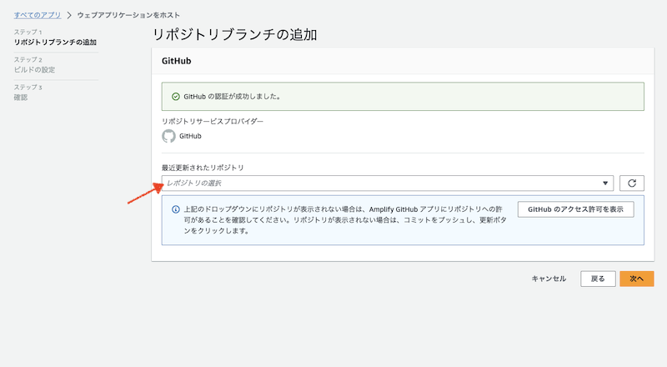
Task: Click リポジトリサービスプロバイダー label
Action: coord(213,121)
